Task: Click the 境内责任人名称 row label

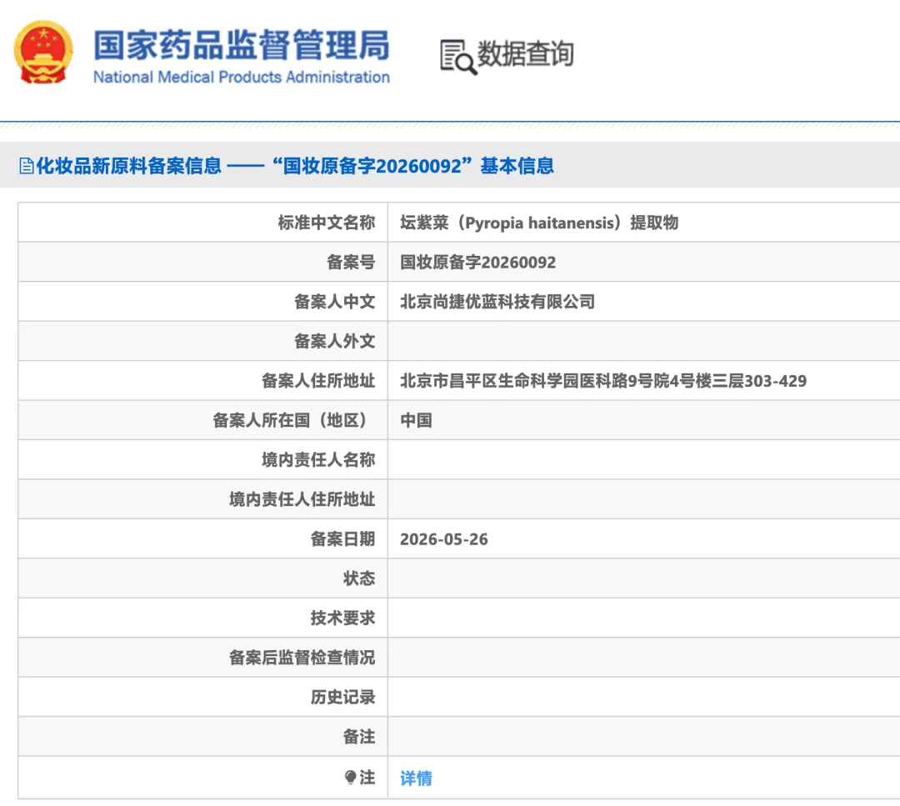Action: point(318,460)
